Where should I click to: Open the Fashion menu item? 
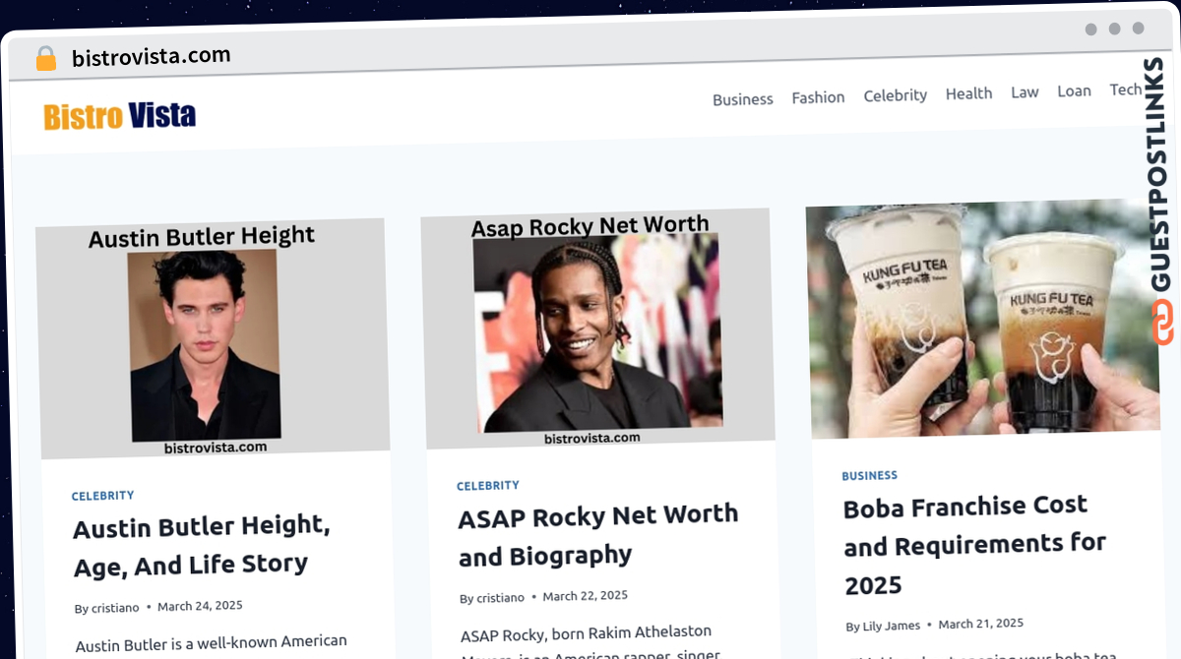click(818, 97)
